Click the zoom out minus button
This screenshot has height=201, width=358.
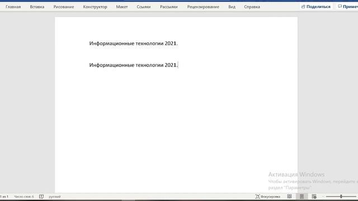coord(323,197)
